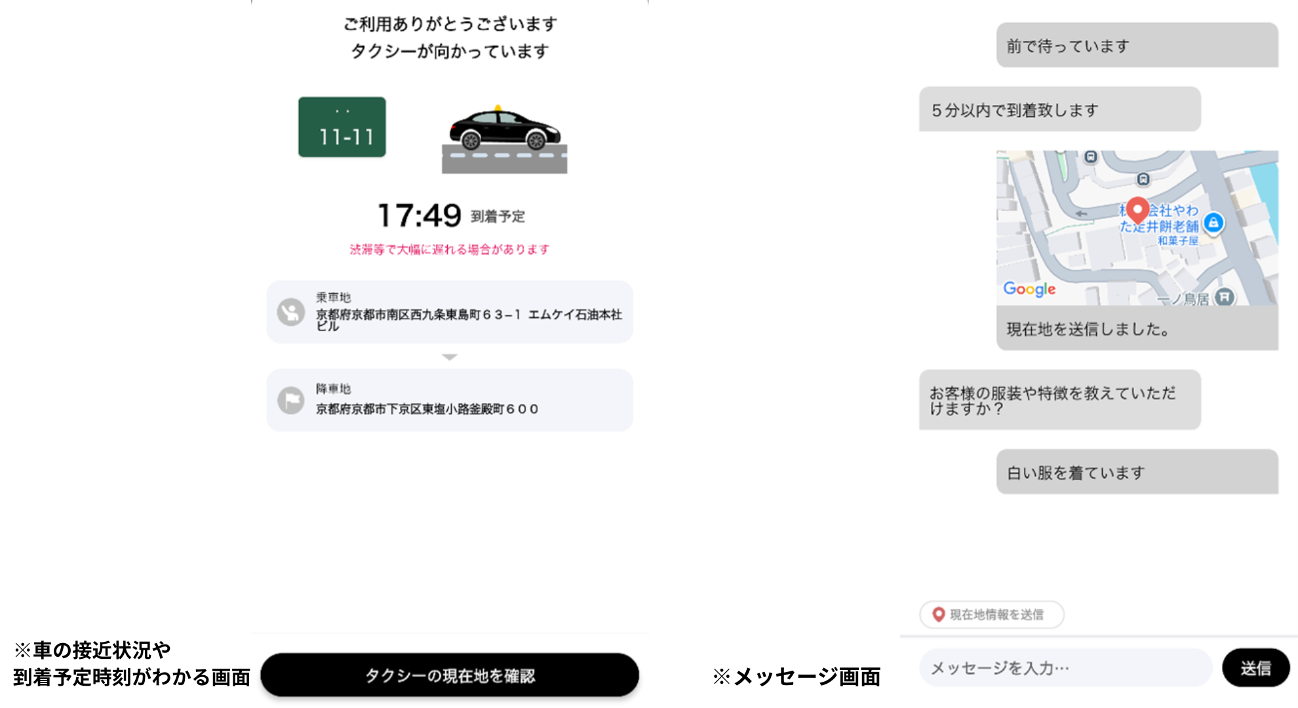Click the transit icon beside 一ノ鳥居
The width and height of the screenshot is (1298, 708).
[x=1224, y=297]
